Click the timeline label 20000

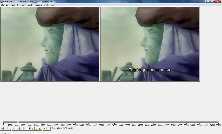(x=69, y=125)
